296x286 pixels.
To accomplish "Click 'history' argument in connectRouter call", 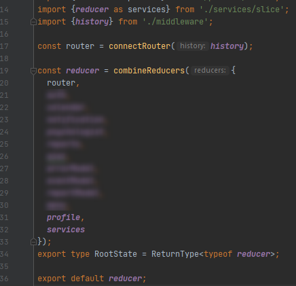I will 227,46.
